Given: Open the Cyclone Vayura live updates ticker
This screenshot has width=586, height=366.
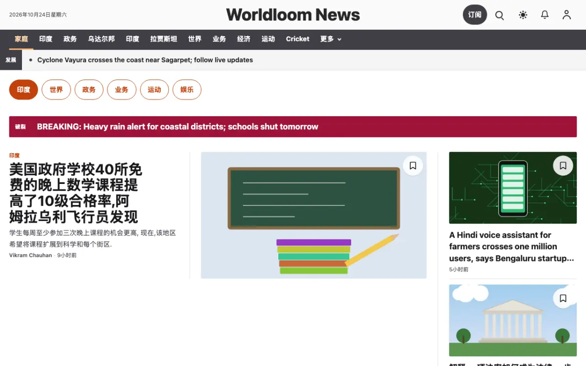Looking at the screenshot, I should pyautogui.click(x=145, y=60).
